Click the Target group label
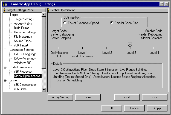 click(x=14, y=15)
